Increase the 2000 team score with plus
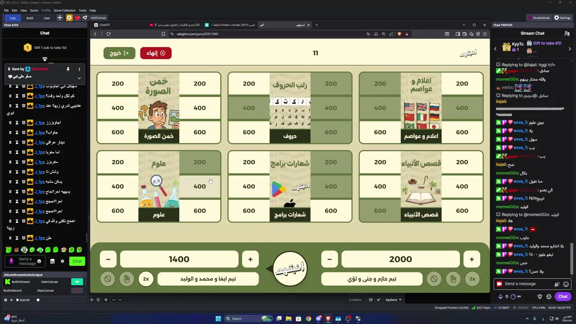Image resolution: width=576 pixels, height=324 pixels. coord(472,259)
